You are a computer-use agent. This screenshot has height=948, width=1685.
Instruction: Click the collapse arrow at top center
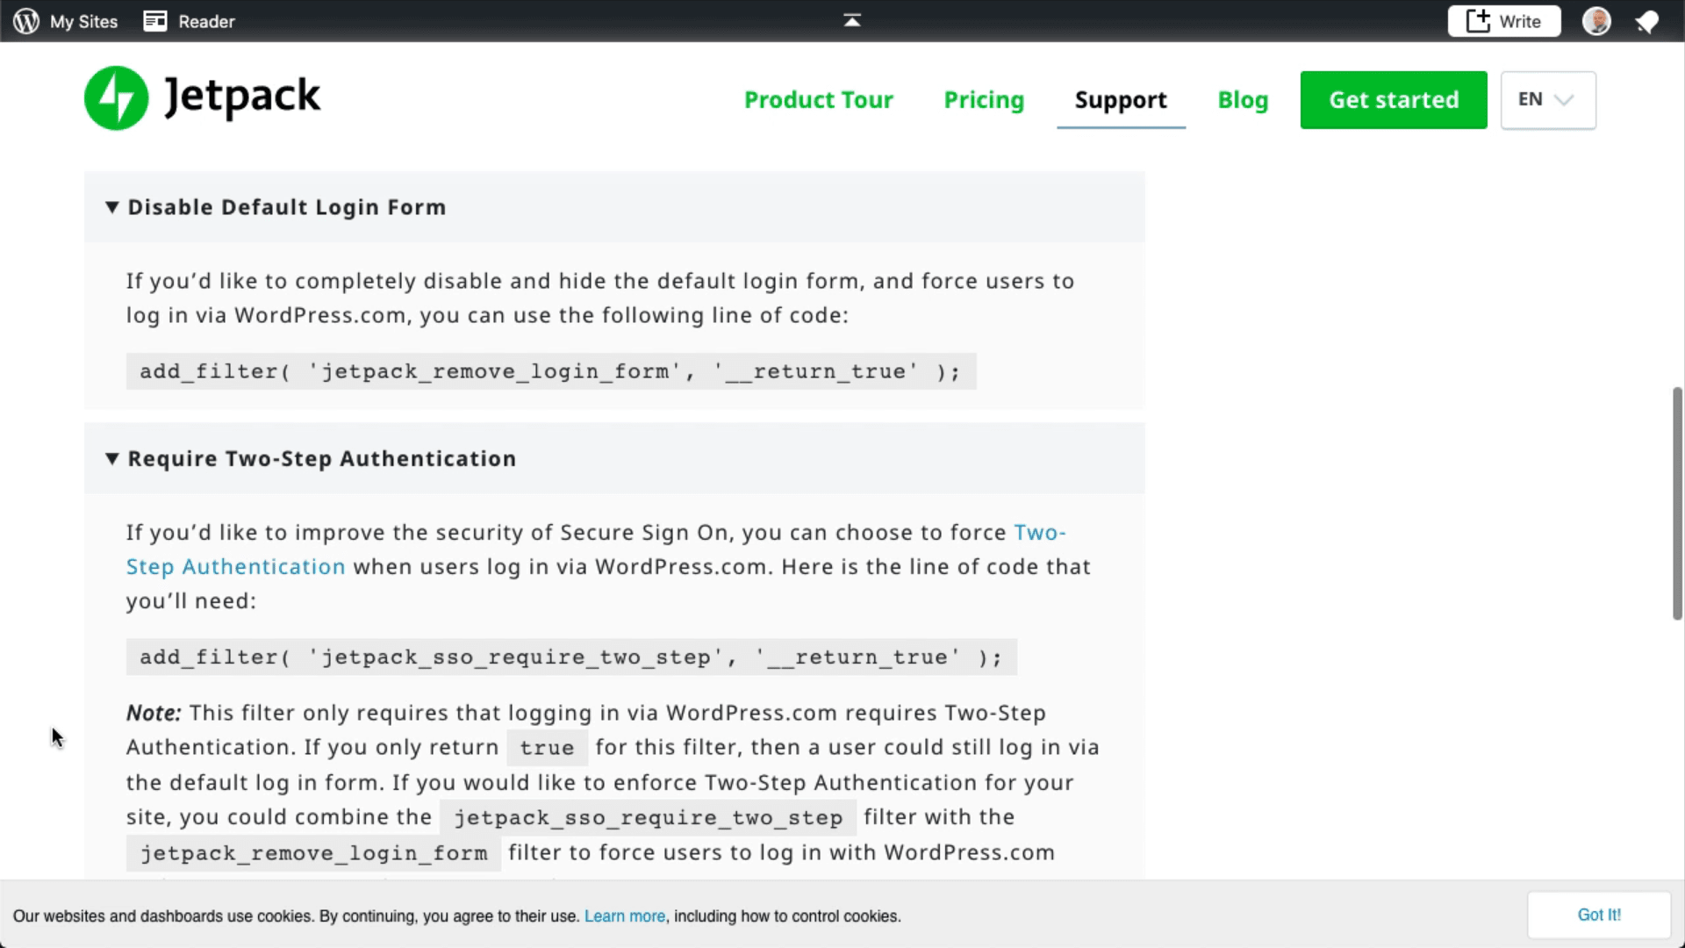pos(852,20)
